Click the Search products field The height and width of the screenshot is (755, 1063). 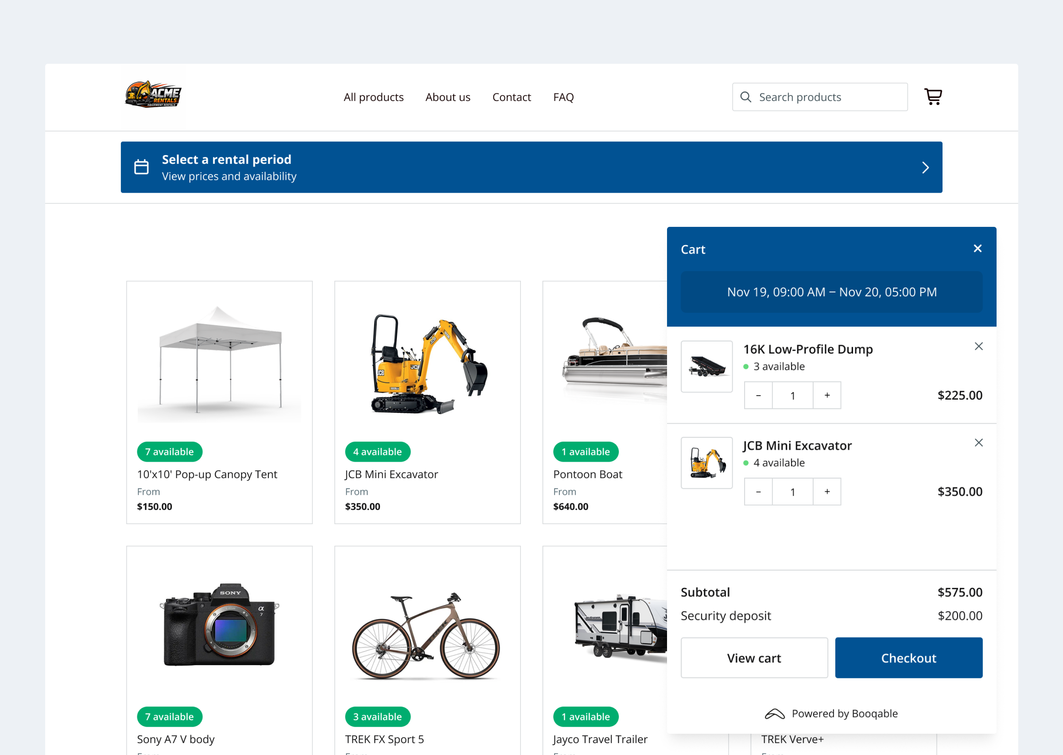coord(820,97)
